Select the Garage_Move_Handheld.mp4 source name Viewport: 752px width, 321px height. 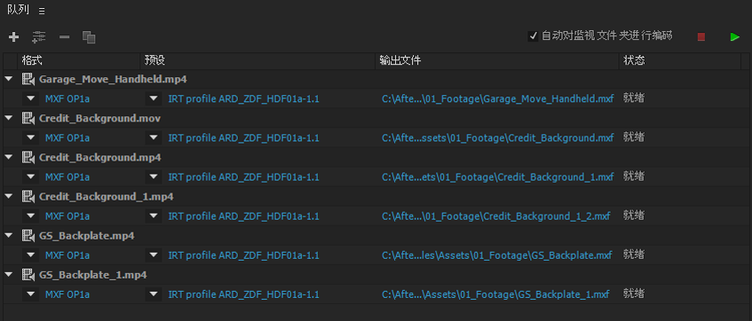[x=113, y=79]
